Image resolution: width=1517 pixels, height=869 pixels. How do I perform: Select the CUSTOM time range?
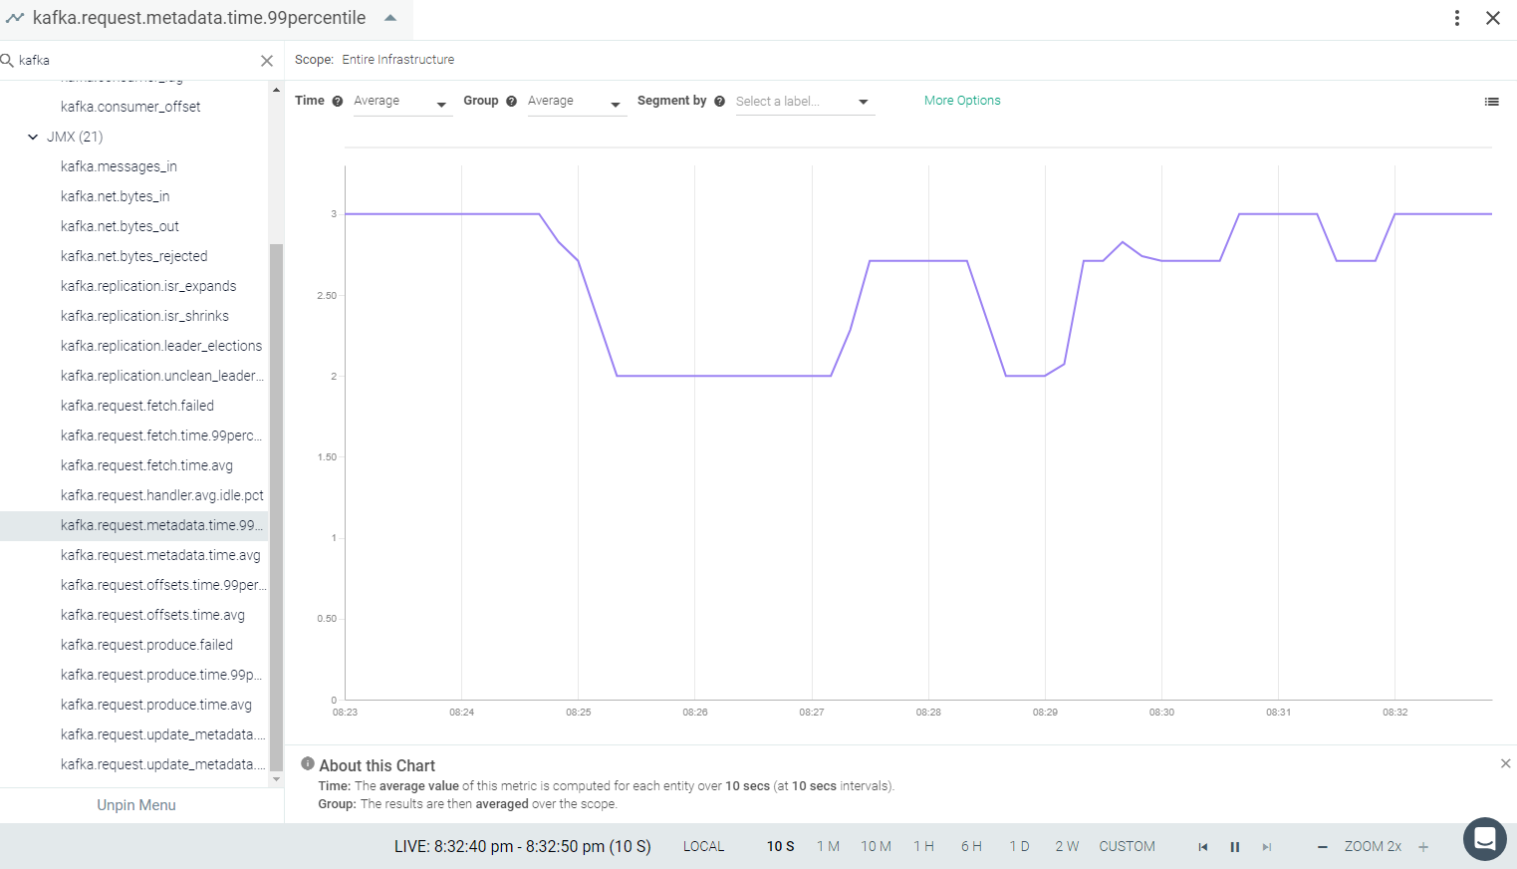pyautogui.click(x=1127, y=846)
